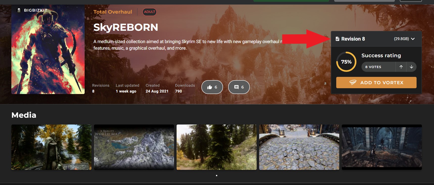Click the SkyREBORN collection title
Viewport: 434px width, 185px height.
(x=126, y=27)
